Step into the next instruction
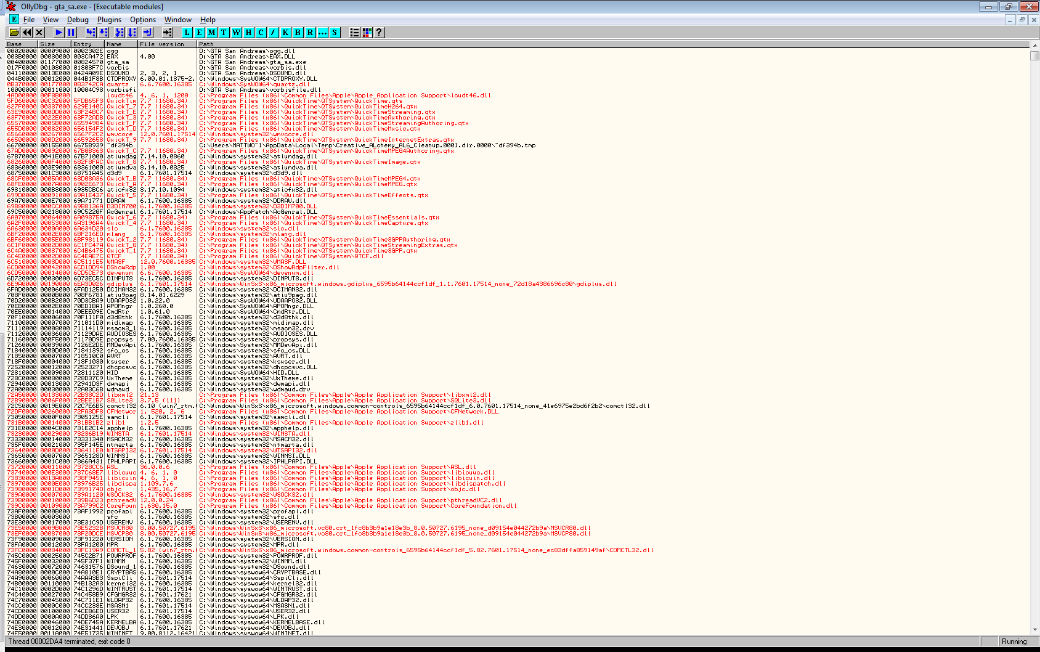The image size is (1040, 652). [91, 33]
